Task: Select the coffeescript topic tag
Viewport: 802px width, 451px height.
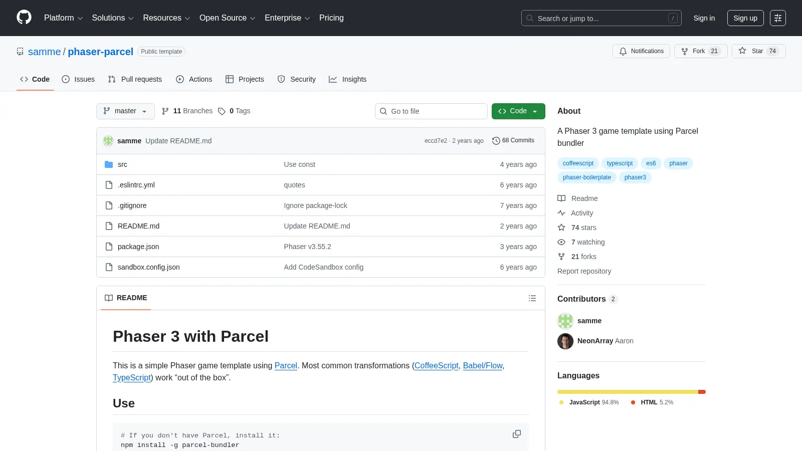Action: 578,163
